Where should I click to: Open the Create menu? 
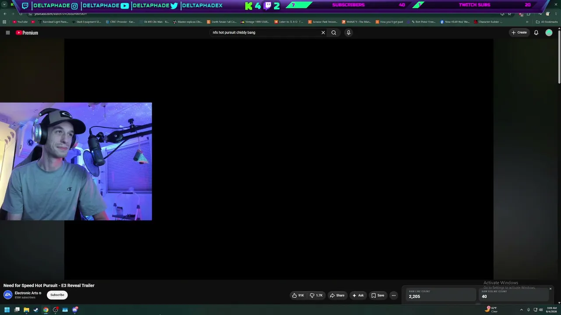coord(519,32)
